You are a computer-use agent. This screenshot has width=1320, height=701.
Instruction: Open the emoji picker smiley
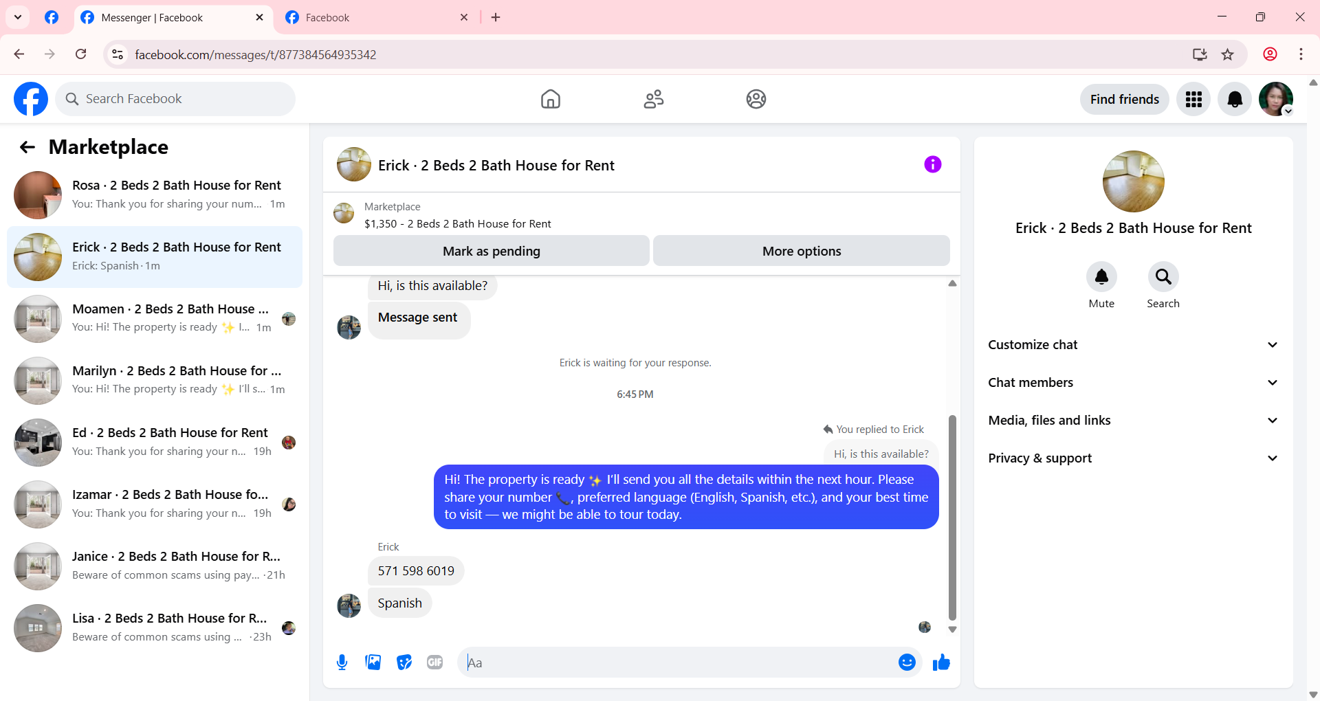[907, 662]
